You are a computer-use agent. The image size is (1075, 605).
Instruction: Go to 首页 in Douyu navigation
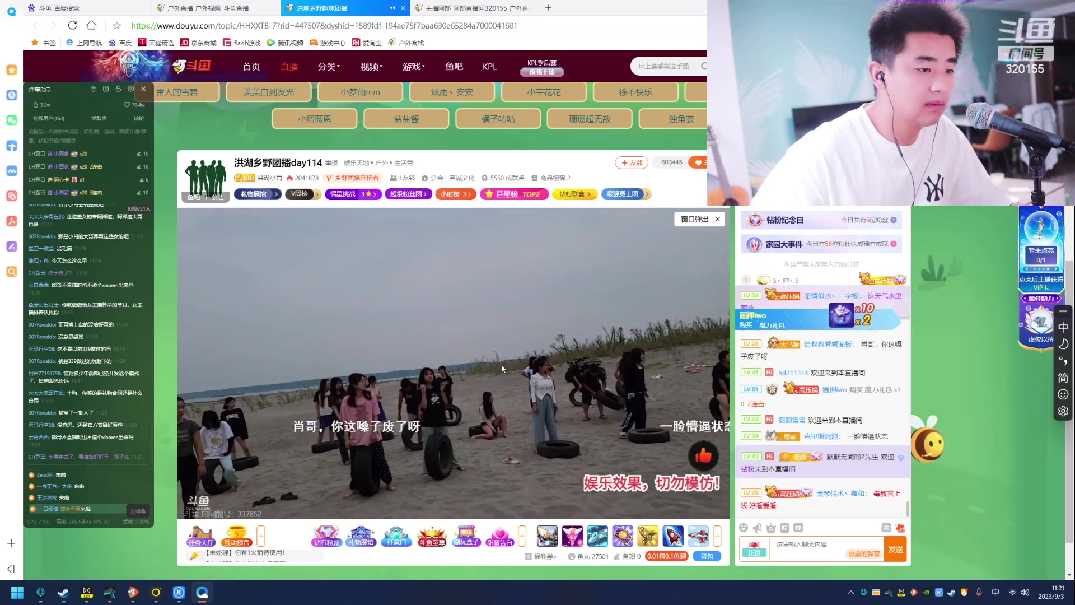tap(251, 67)
